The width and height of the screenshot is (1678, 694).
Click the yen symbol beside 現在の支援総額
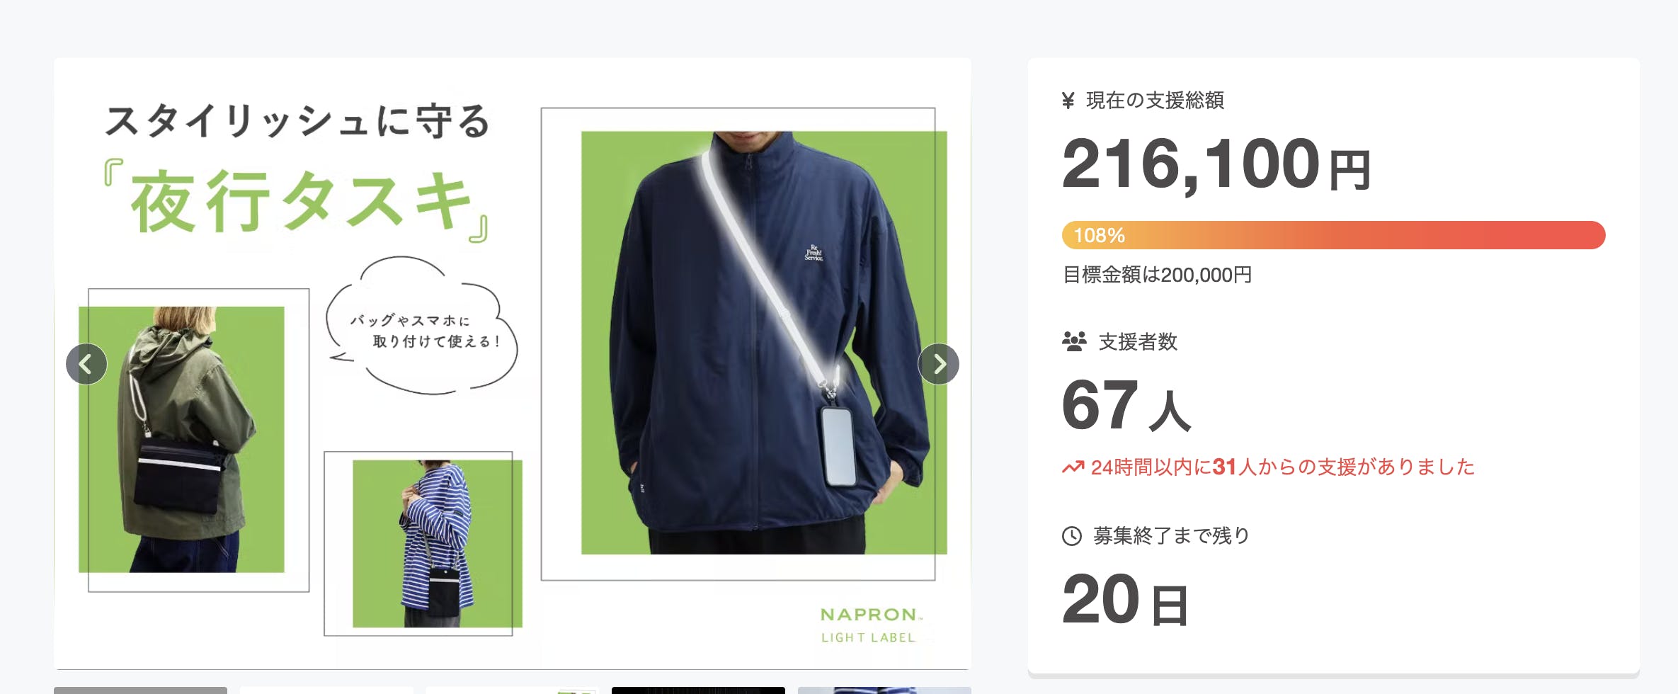(1068, 101)
